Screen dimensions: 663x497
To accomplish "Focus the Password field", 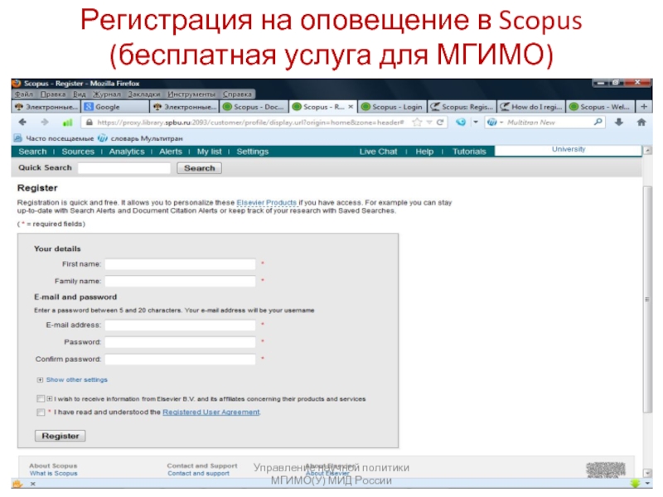I will tap(180, 342).
